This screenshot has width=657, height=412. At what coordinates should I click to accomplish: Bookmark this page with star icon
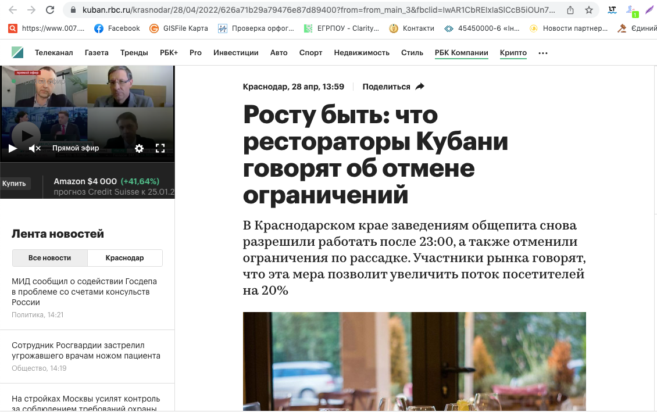click(589, 10)
